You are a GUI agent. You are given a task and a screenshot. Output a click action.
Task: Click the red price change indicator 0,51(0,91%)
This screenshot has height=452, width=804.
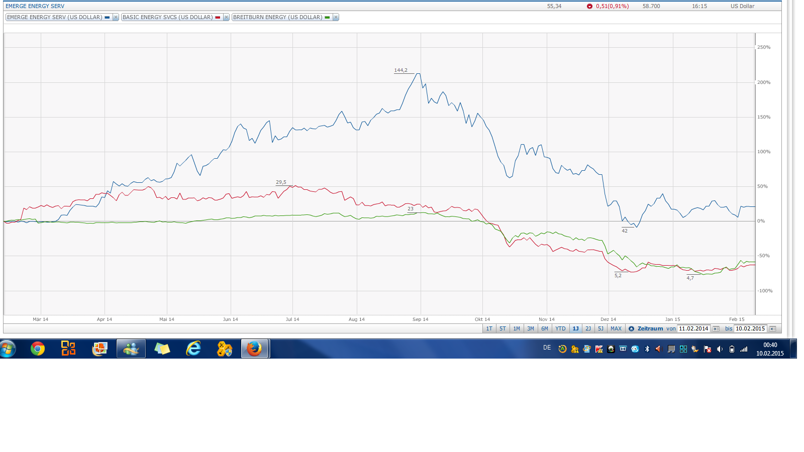[607, 6]
